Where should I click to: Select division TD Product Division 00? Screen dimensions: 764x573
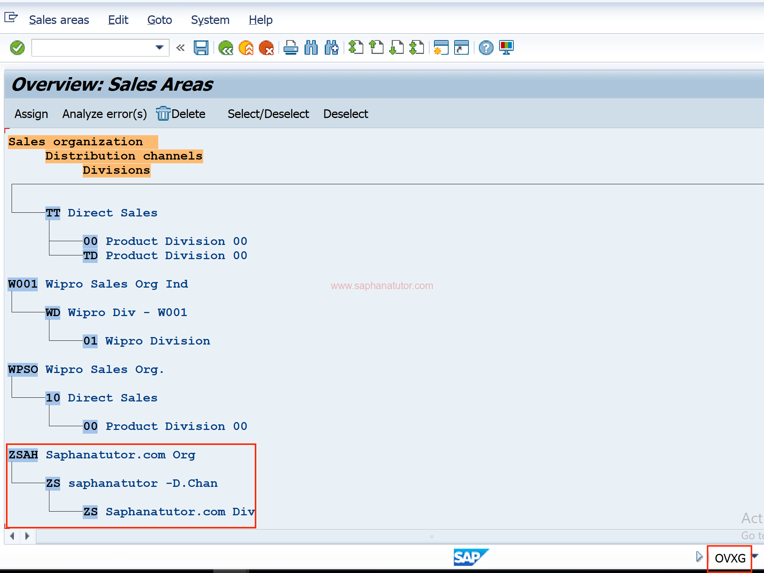tap(165, 256)
